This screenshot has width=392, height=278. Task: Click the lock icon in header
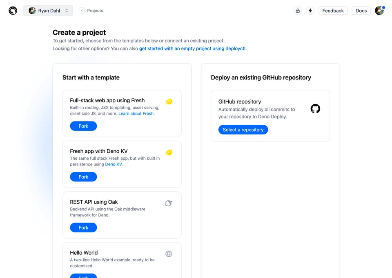pos(298,11)
